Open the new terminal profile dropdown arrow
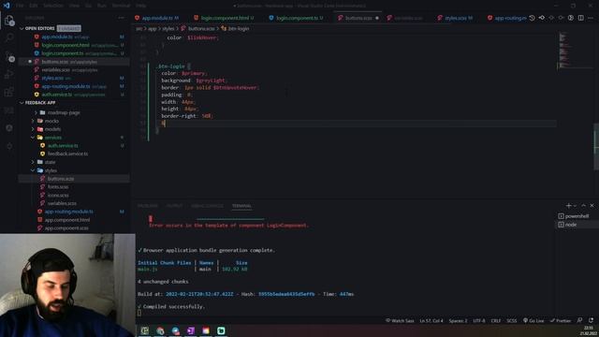Image resolution: width=599 pixels, height=337 pixels. coord(575,206)
